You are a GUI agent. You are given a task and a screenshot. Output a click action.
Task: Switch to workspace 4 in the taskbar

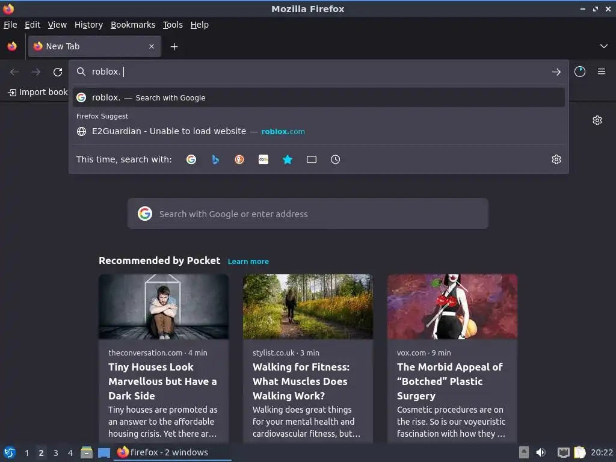(70, 453)
